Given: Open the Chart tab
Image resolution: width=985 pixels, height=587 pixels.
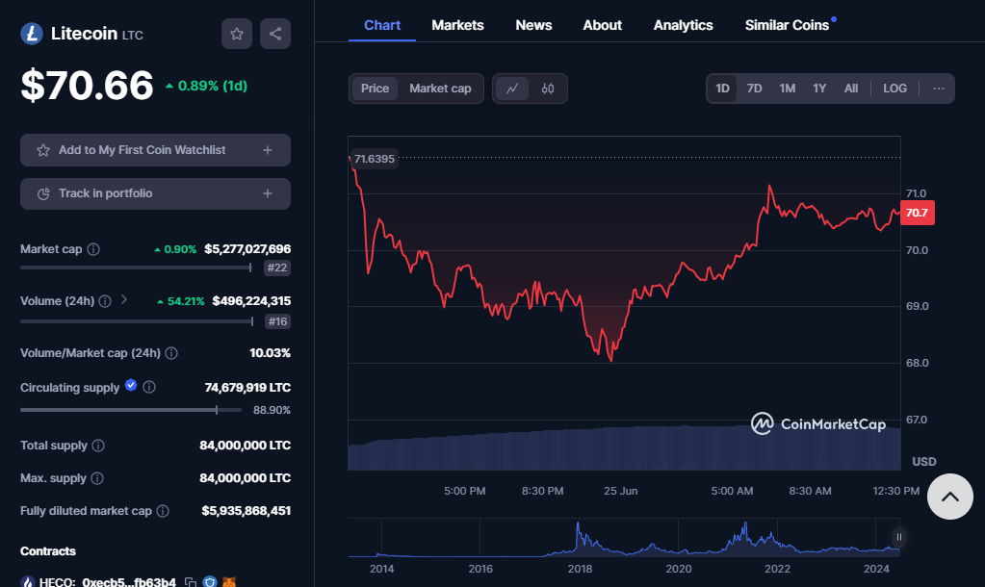Looking at the screenshot, I should point(382,25).
